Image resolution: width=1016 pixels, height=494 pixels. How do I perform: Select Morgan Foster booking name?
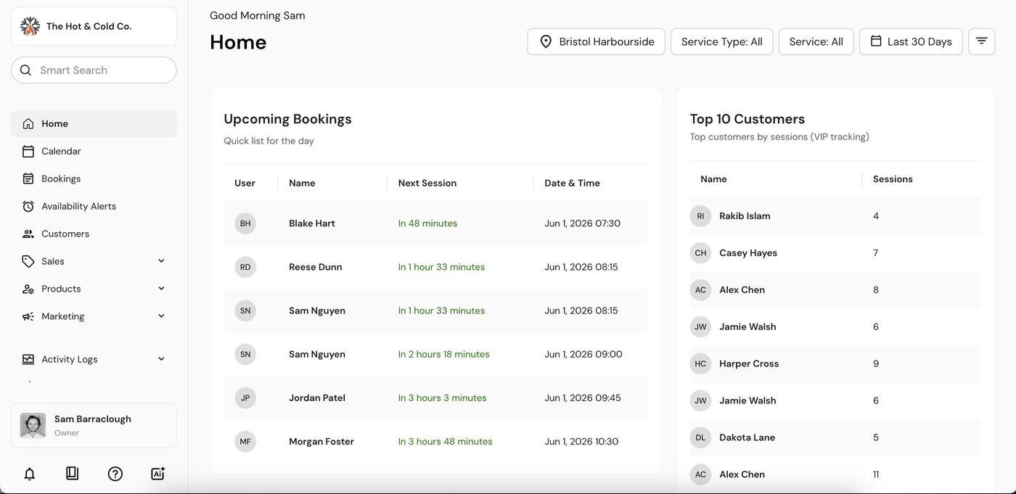[x=321, y=442]
